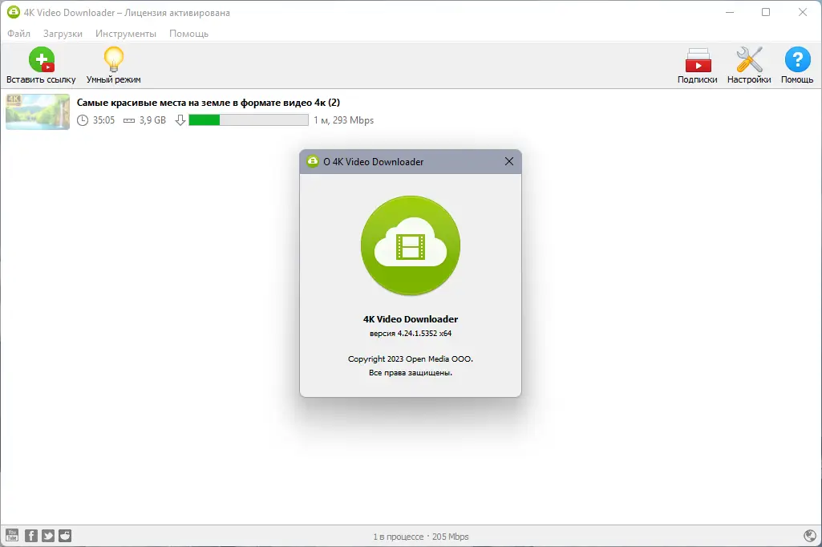Open Подписки subscriptions icon
This screenshot has width=822, height=547.
point(698,60)
